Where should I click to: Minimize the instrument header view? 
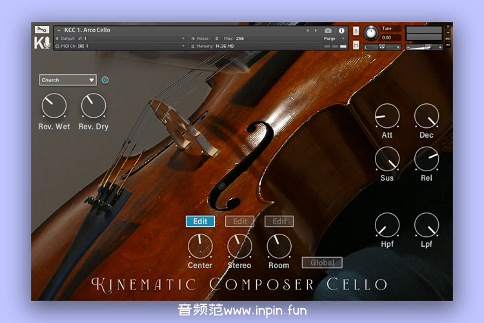tap(448, 33)
